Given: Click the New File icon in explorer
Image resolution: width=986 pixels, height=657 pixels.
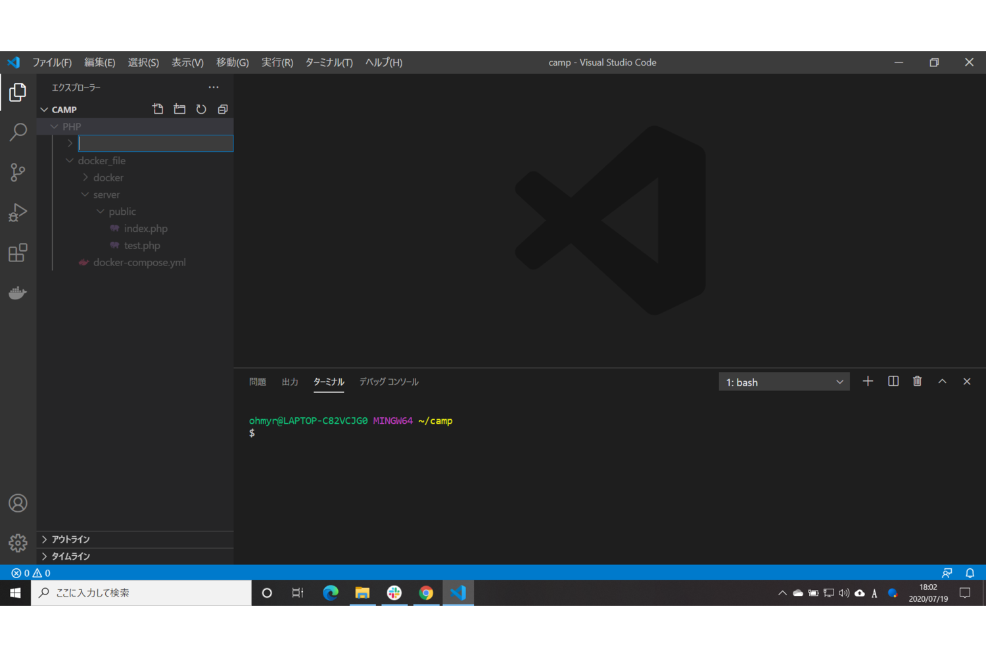Looking at the screenshot, I should (x=158, y=109).
